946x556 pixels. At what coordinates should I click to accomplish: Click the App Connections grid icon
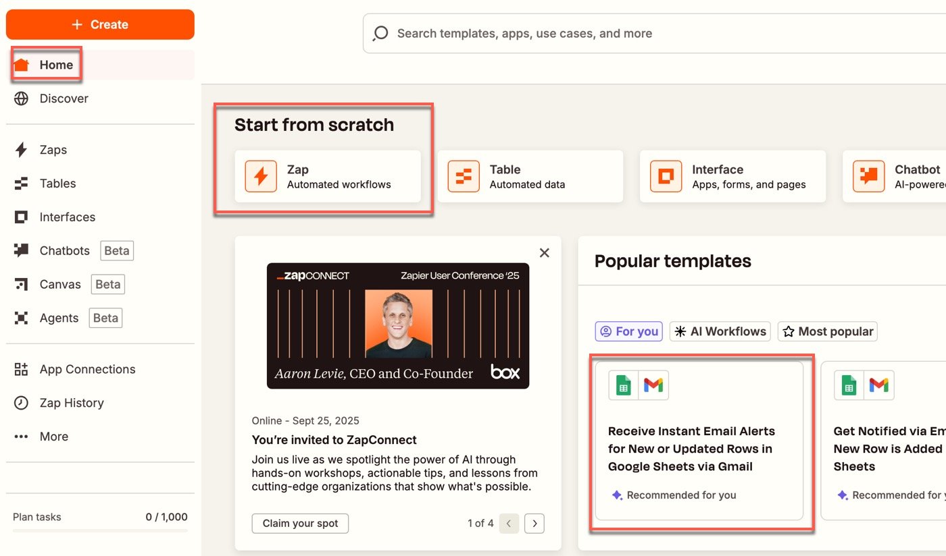pos(22,369)
